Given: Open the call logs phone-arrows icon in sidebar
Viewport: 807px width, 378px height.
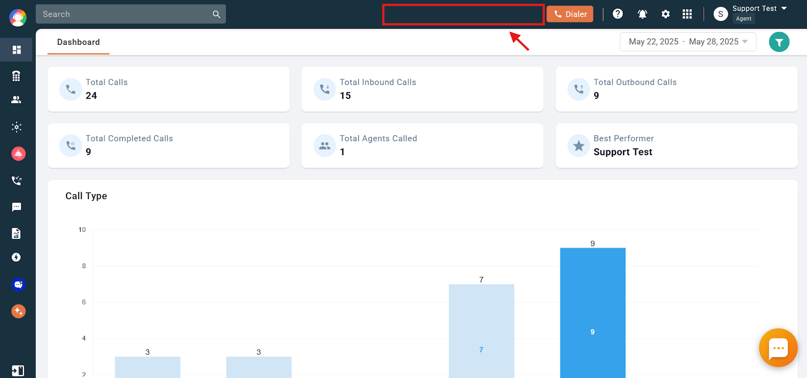Looking at the screenshot, I should [17, 180].
